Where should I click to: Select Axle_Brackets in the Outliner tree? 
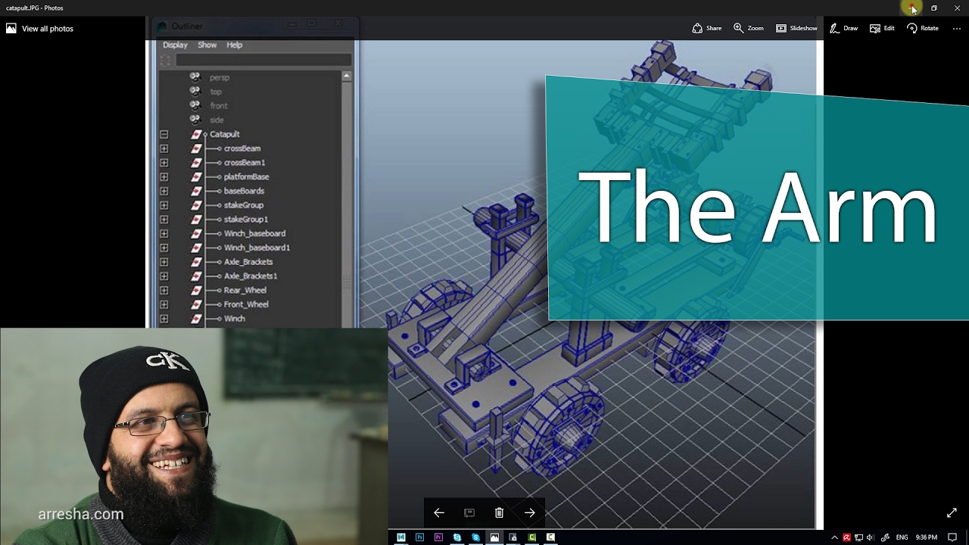click(x=248, y=262)
